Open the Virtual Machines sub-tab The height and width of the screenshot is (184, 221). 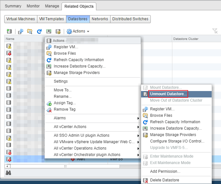click(x=21, y=19)
